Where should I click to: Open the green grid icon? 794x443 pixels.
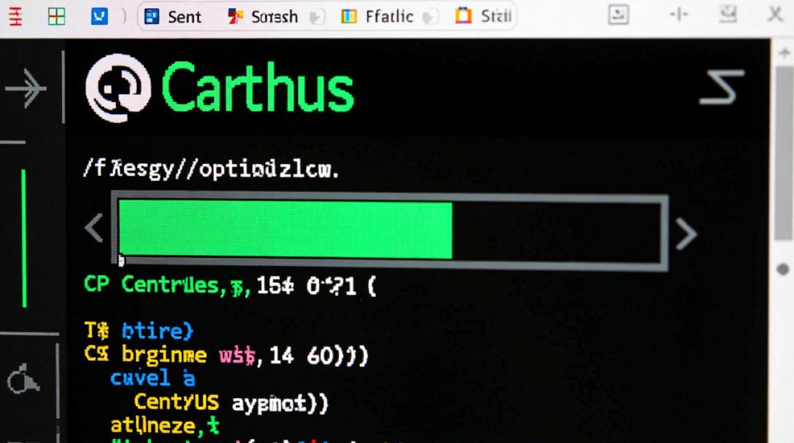pyautogui.click(x=56, y=17)
